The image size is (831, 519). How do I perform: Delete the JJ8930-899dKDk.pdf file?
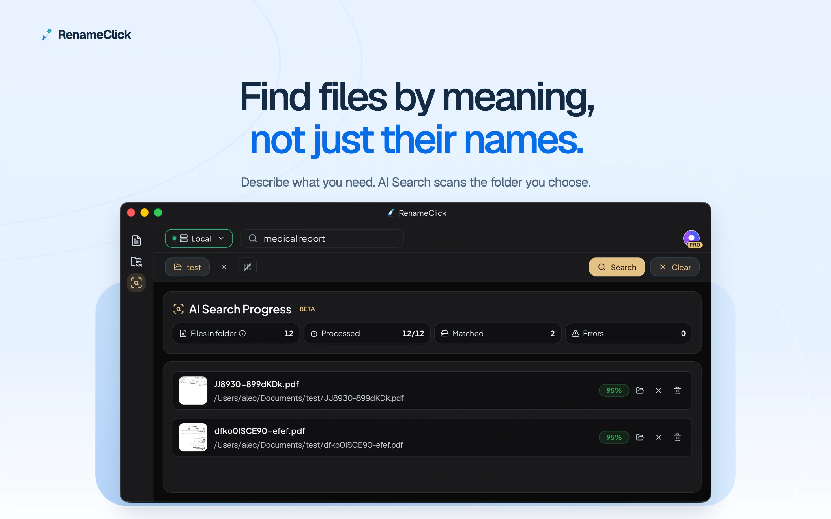tap(677, 390)
